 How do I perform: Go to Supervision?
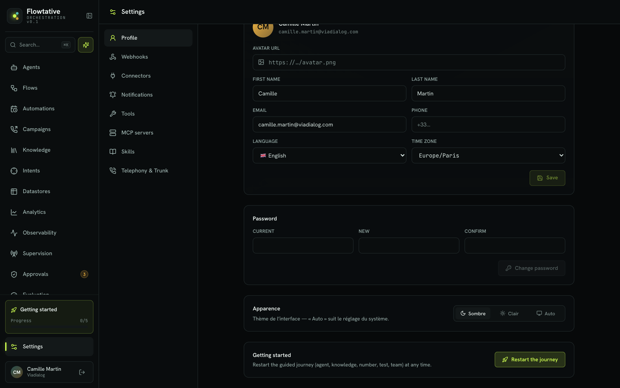(49, 253)
